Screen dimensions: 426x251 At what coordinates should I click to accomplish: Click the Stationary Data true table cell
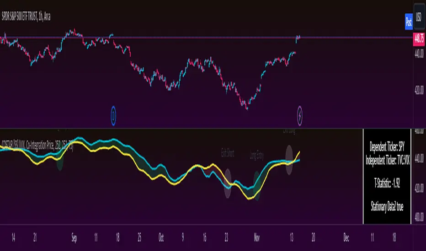pyautogui.click(x=387, y=207)
